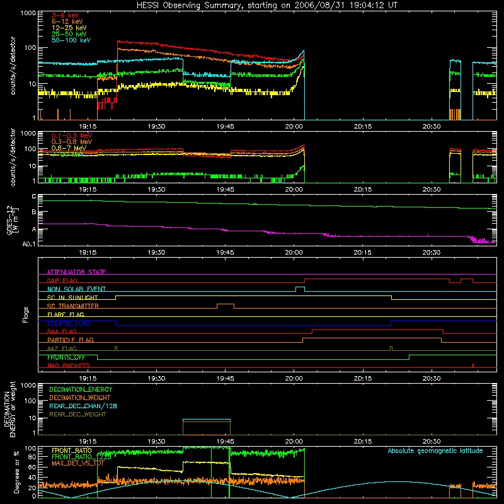Select the MAX_DET_VS_TOT legend label

[x=77, y=463]
